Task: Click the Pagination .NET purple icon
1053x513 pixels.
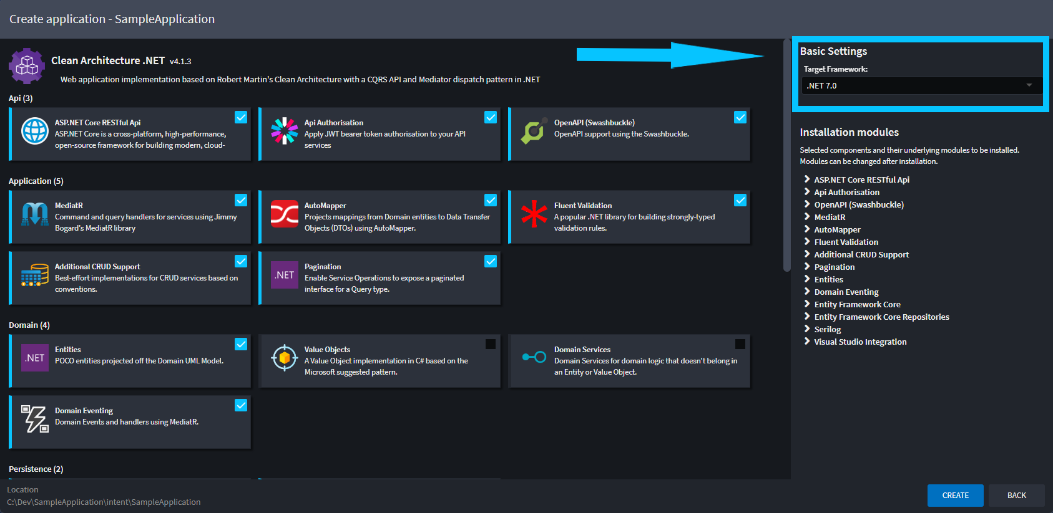Action: 285,275
